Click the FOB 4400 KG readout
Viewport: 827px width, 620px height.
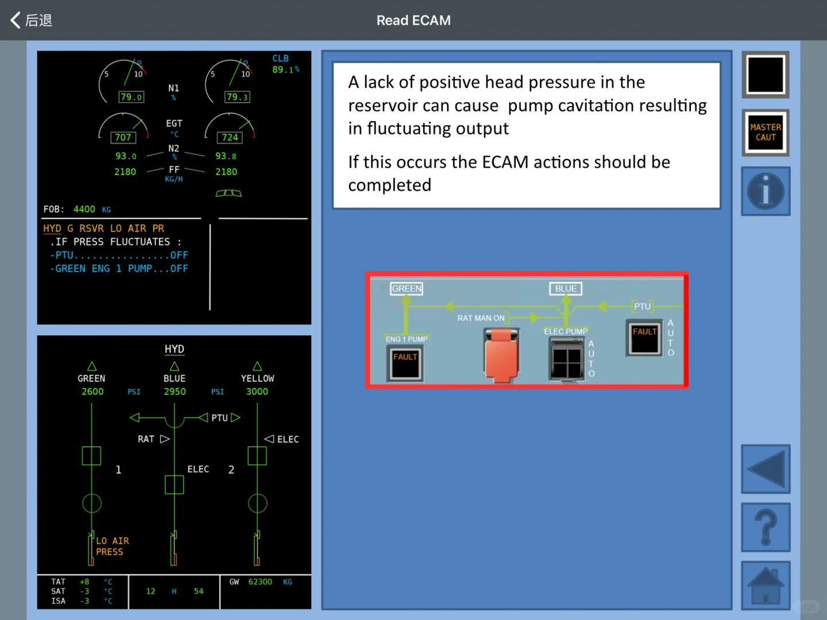(78, 210)
